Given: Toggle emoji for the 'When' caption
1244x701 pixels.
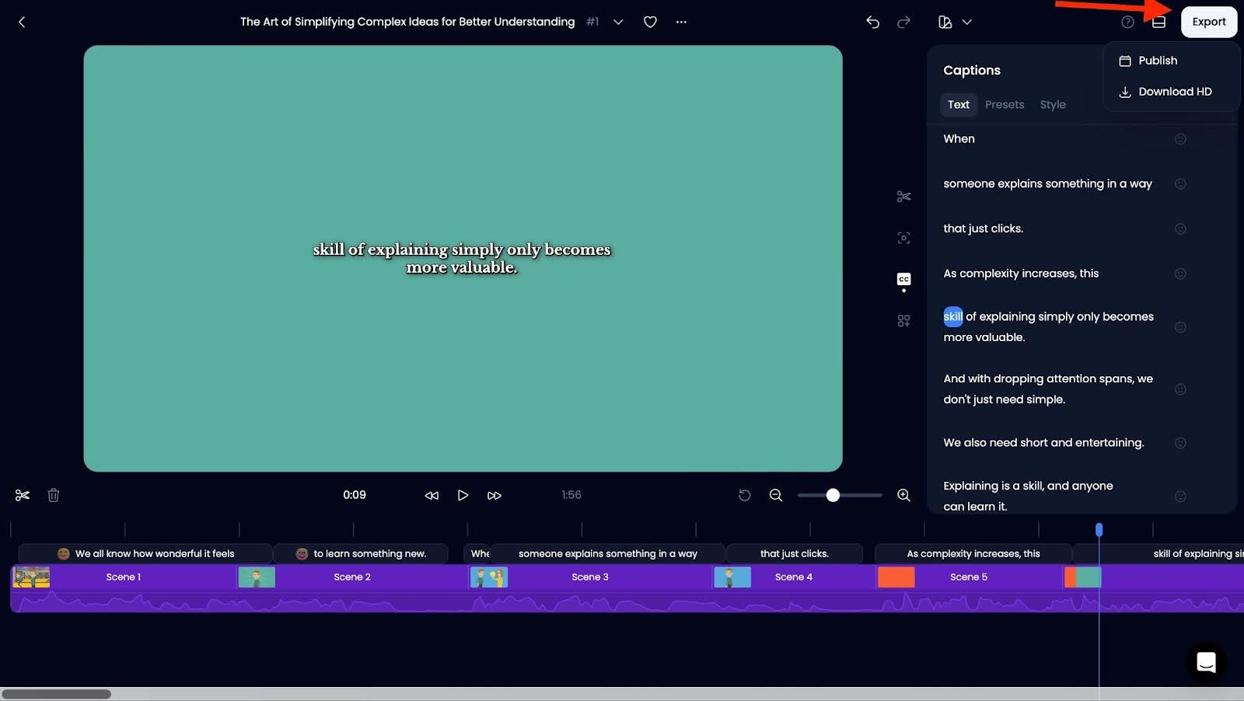Looking at the screenshot, I should (1179, 139).
